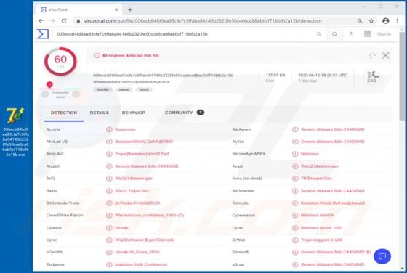Screen dimensions: 407x273
Task: Open the Chrome three-dot menu
Action: [397, 21]
